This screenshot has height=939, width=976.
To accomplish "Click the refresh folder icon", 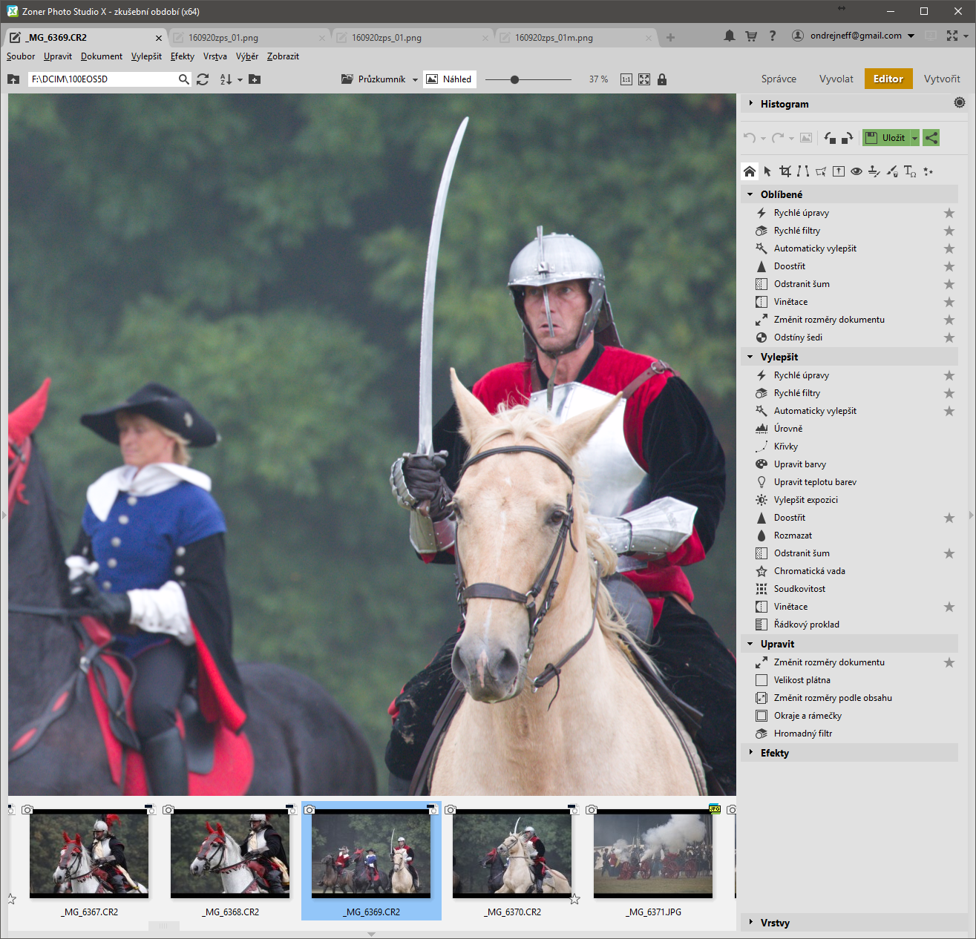I will coord(203,79).
